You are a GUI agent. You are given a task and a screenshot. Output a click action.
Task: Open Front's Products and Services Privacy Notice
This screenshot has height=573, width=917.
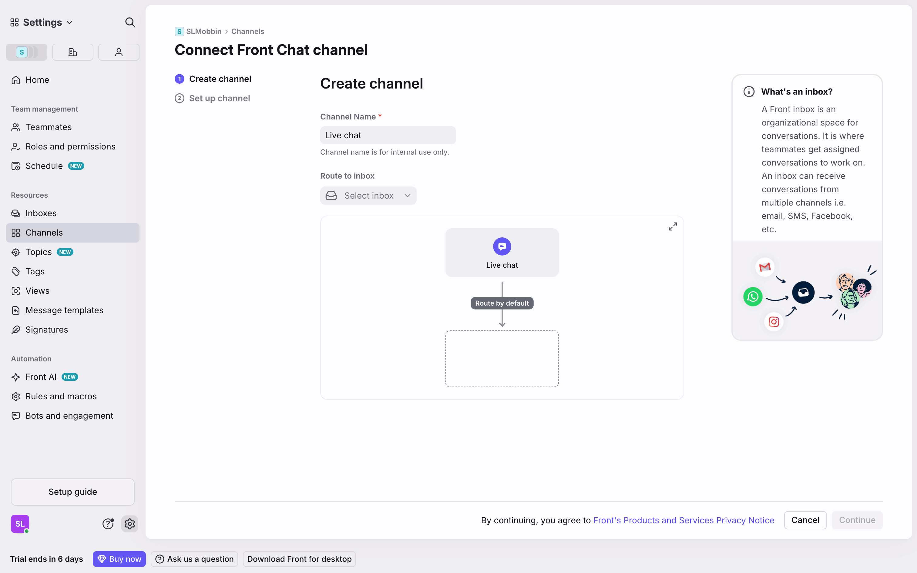[684, 520]
